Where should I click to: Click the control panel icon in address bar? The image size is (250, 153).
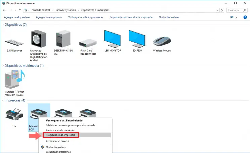point(25,10)
